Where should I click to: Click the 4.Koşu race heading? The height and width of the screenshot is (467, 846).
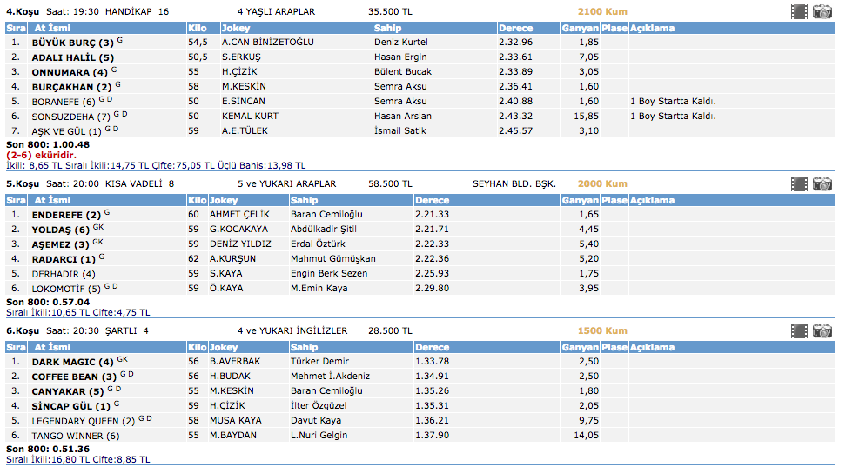23,11
